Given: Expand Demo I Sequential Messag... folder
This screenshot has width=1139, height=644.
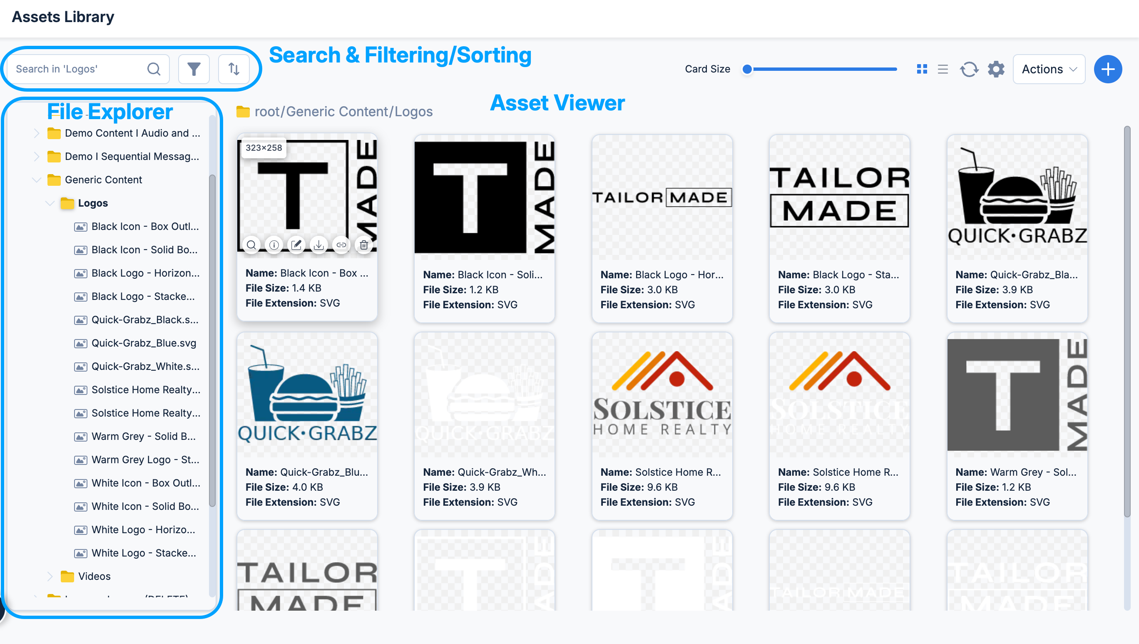Looking at the screenshot, I should pyautogui.click(x=37, y=157).
